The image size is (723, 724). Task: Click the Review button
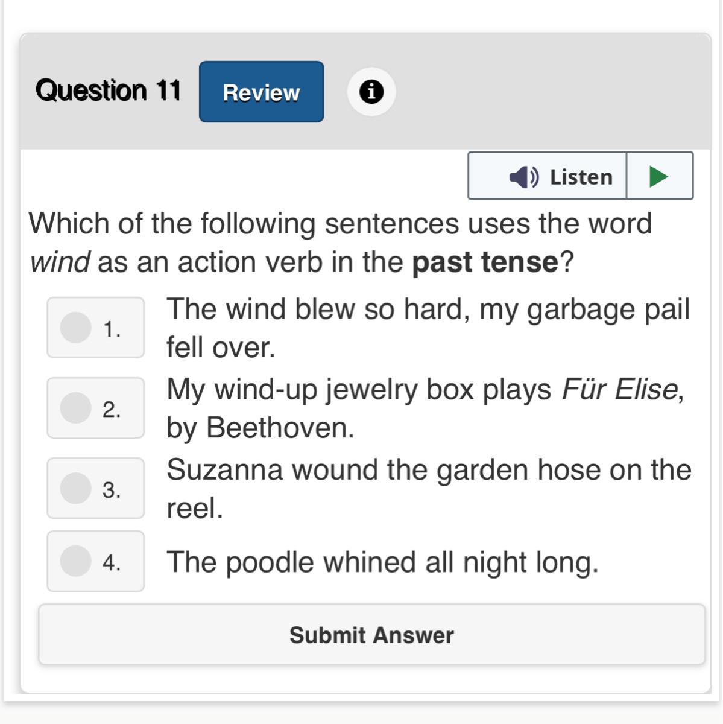[x=261, y=92]
